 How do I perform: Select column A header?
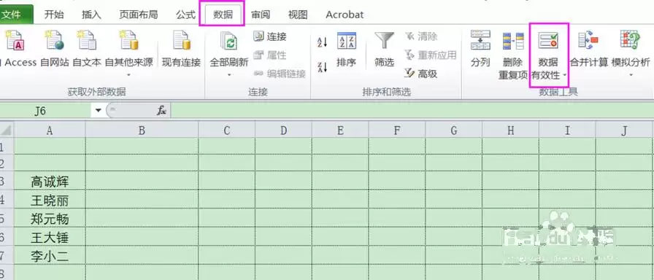point(50,131)
